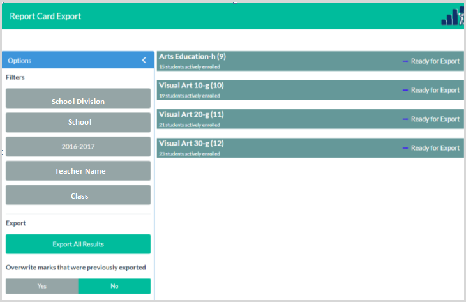466x302 pixels.
Task: Click the arrow icon beside Visual Art 10-g
Action: pyautogui.click(x=405, y=90)
